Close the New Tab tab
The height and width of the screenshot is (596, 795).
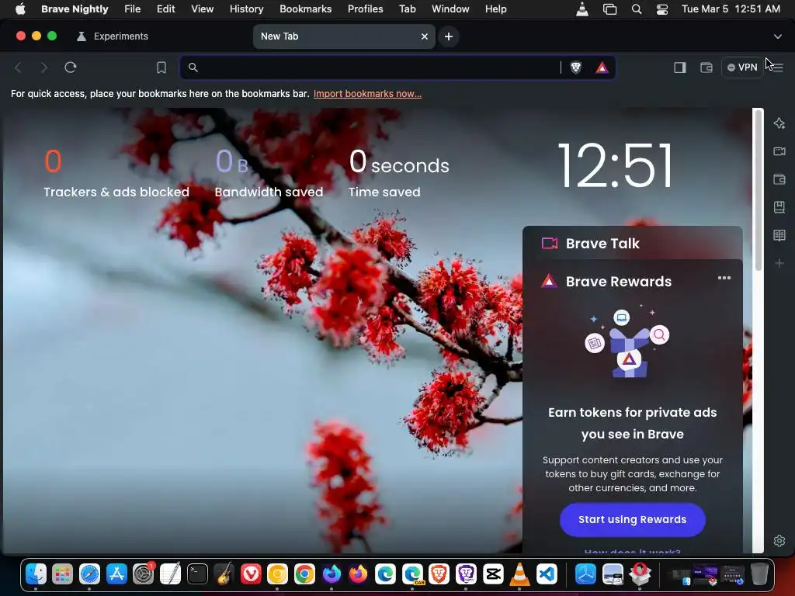pos(425,36)
